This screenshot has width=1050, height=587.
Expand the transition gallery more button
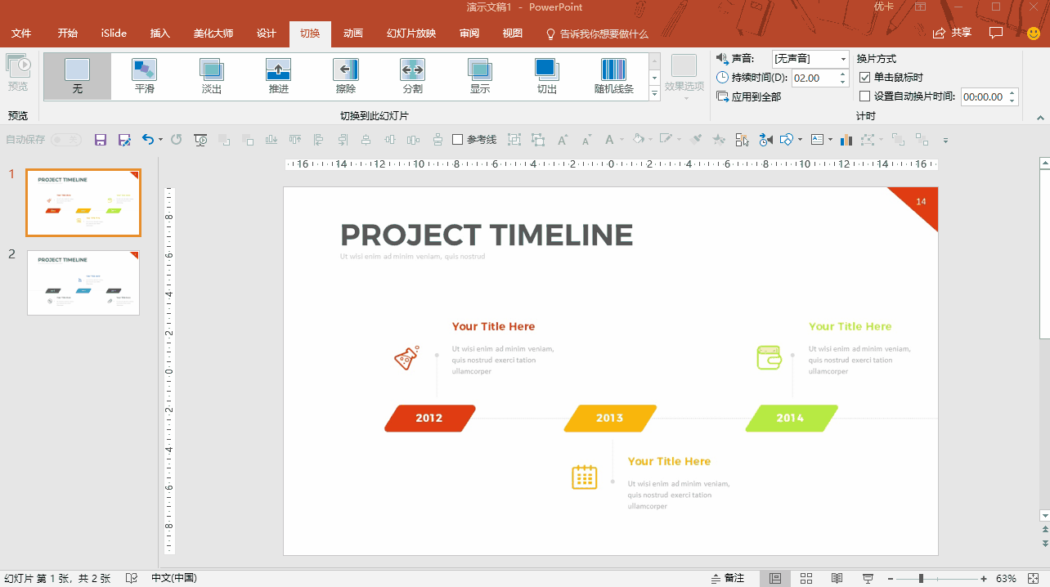[654, 94]
